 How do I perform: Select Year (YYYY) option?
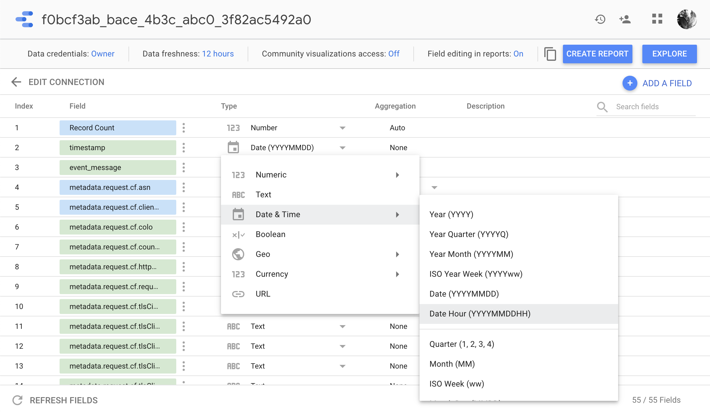point(519,214)
